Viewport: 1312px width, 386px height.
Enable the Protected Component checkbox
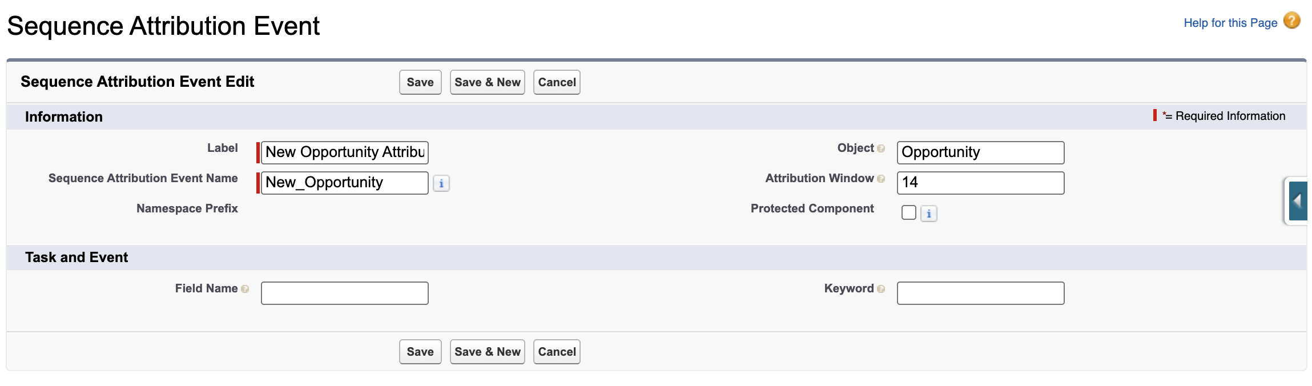point(909,212)
